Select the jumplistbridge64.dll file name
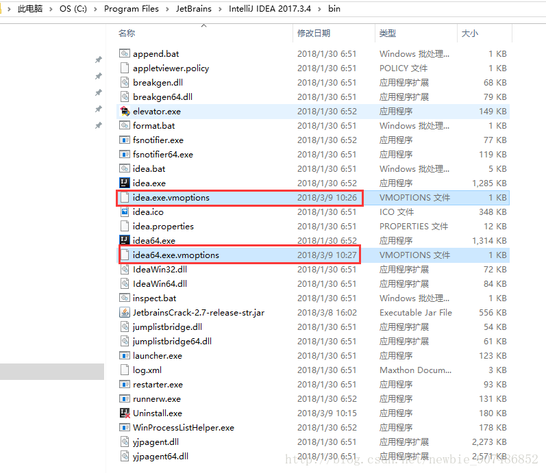 (x=172, y=342)
